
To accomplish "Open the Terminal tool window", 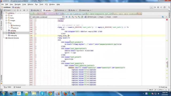I will [17, 87].
